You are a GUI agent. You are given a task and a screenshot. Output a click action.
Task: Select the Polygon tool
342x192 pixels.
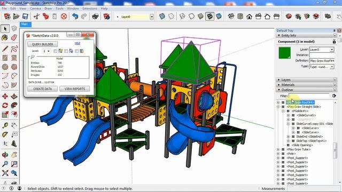pos(14,67)
